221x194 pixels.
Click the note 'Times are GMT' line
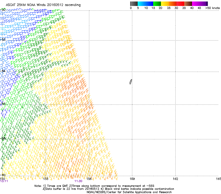click(94, 186)
